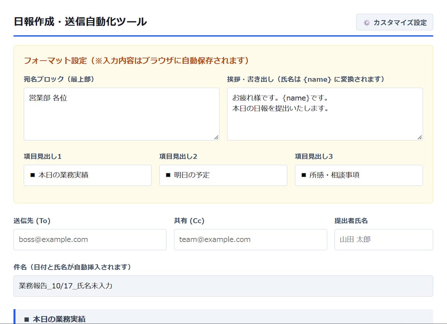Click the 送信先 (To) label
Viewport: 447px width, 324px height.
pos(32,221)
